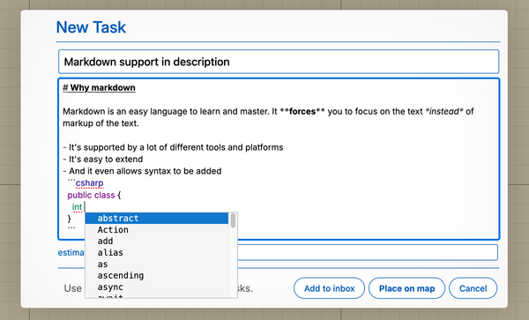This screenshot has width=529, height=320.
Task: Click the 'int' keyword in the code
Action: 77,207
